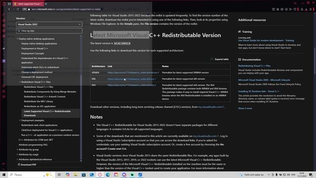The height and width of the screenshot is (178, 316).
Task: Click the Expand table button
Action: click(x=220, y=59)
